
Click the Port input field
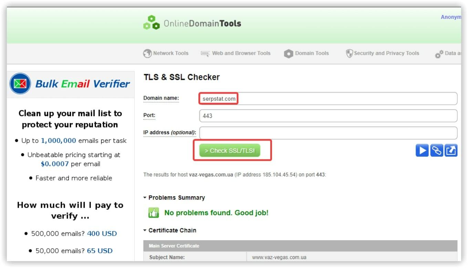[x=328, y=116]
